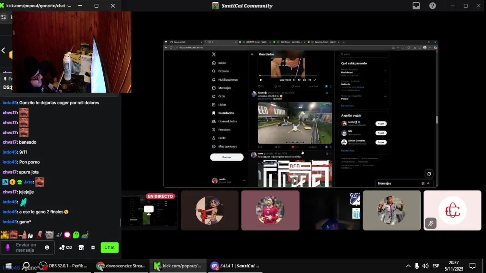Expand the system tray hidden icons chevron

(408, 266)
